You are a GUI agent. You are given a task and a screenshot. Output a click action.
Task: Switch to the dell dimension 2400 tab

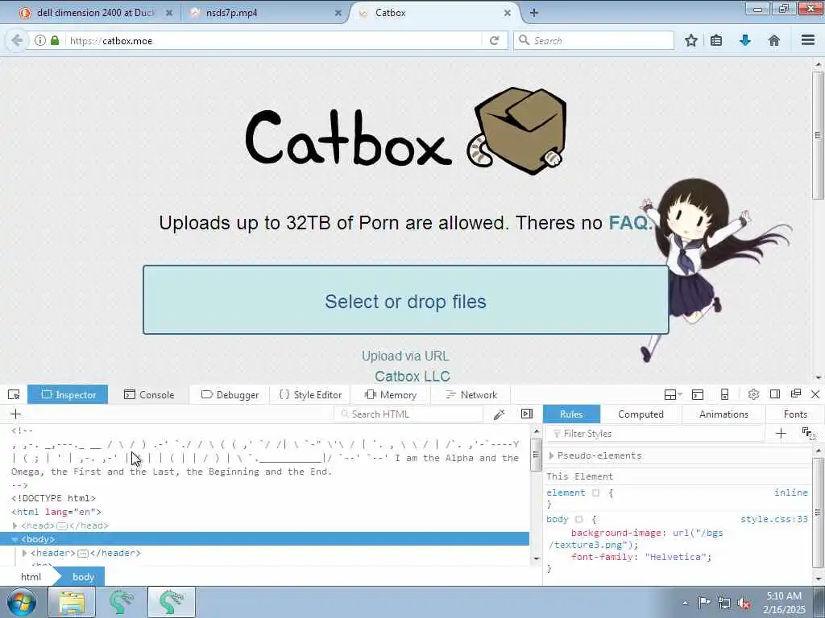click(95, 13)
